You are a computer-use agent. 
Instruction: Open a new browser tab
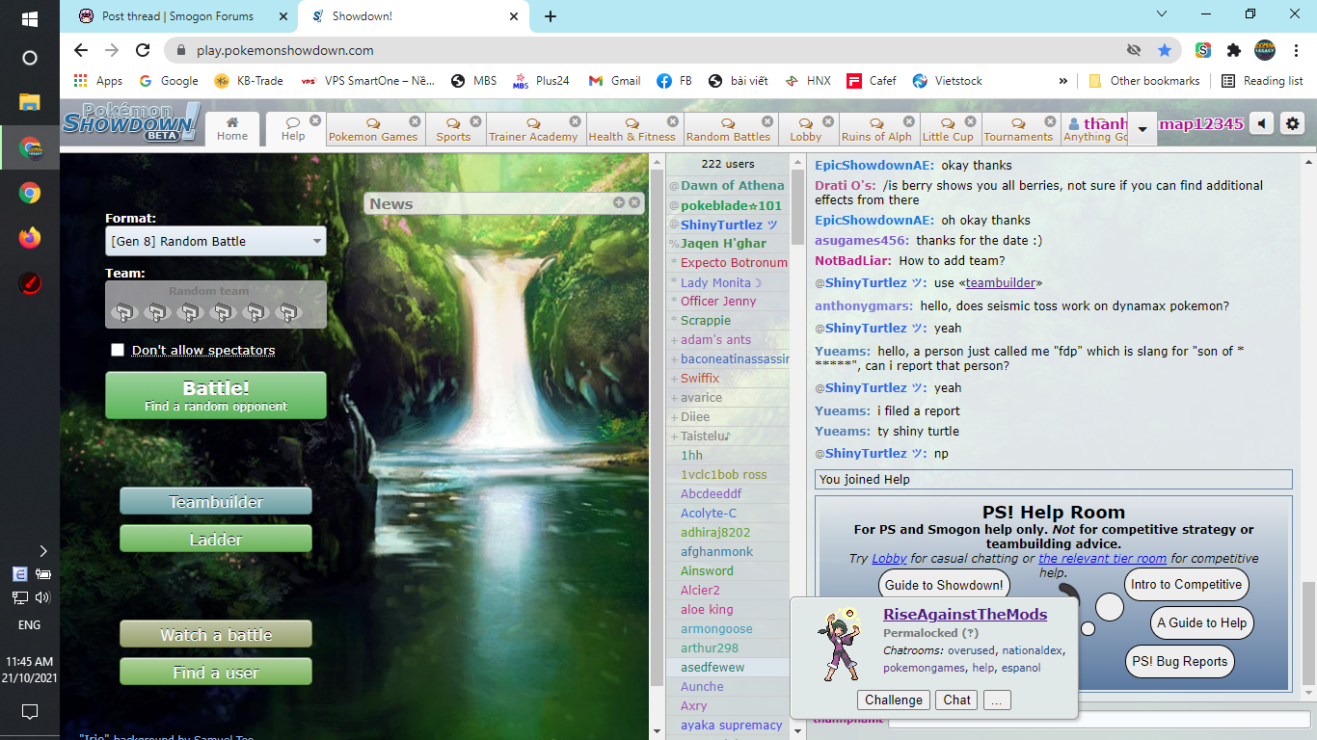(x=551, y=16)
